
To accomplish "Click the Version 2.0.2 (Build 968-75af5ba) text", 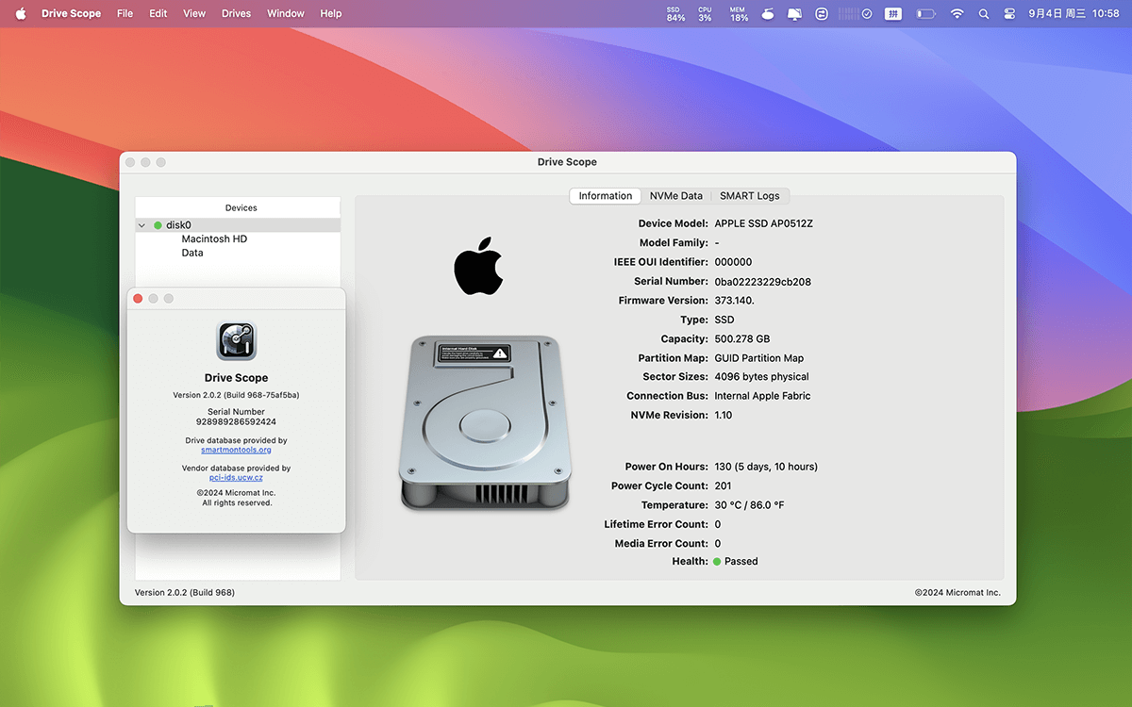I will [236, 395].
